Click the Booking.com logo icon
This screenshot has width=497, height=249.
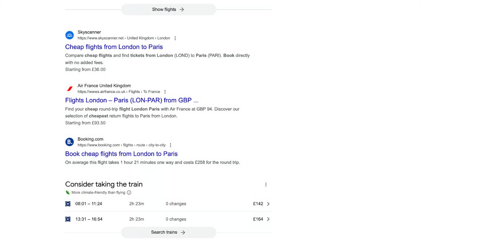(x=70, y=142)
